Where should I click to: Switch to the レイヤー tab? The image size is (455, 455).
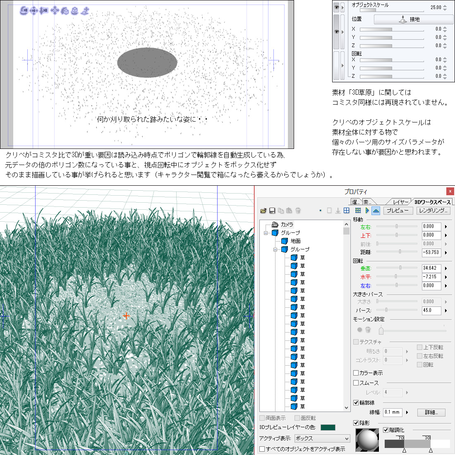tap(400, 202)
